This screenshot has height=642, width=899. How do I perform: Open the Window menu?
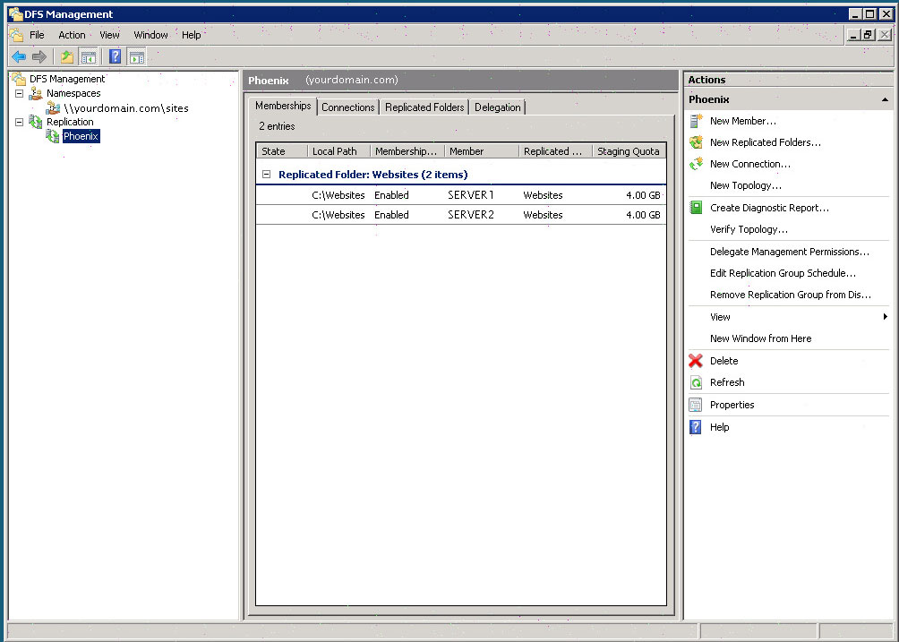pos(150,35)
